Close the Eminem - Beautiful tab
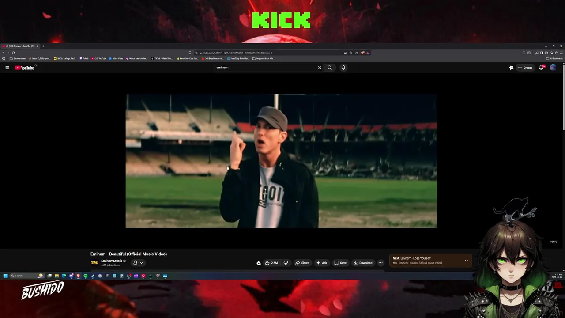 point(38,46)
